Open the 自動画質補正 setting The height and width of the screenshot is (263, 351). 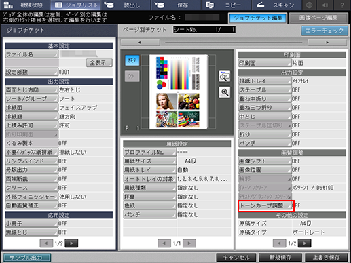click(31, 205)
